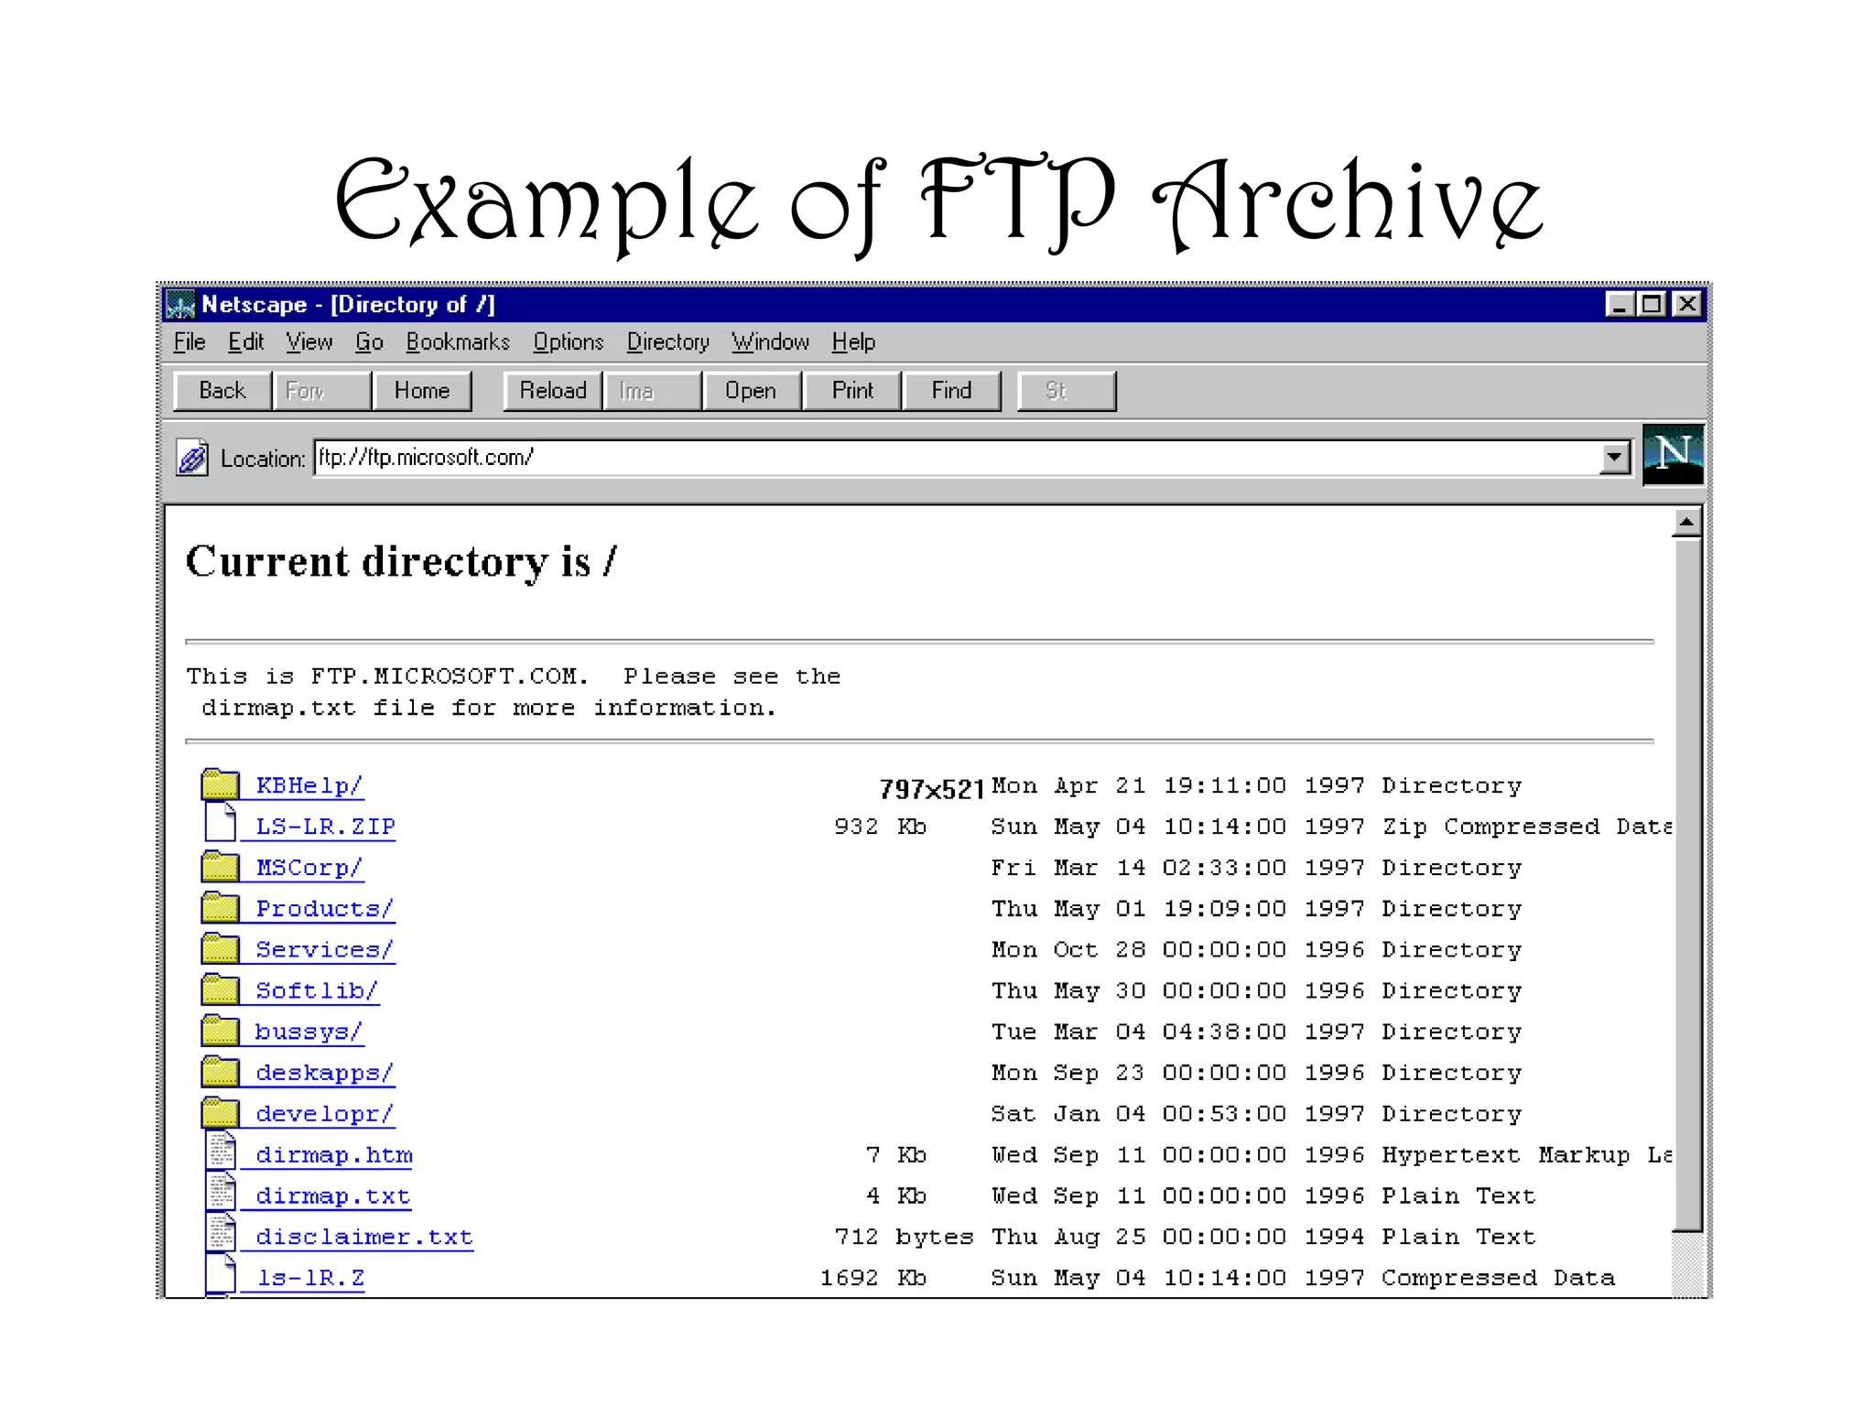Click the KBHelp folder icon
This screenshot has width=1875, height=1406.
click(220, 784)
